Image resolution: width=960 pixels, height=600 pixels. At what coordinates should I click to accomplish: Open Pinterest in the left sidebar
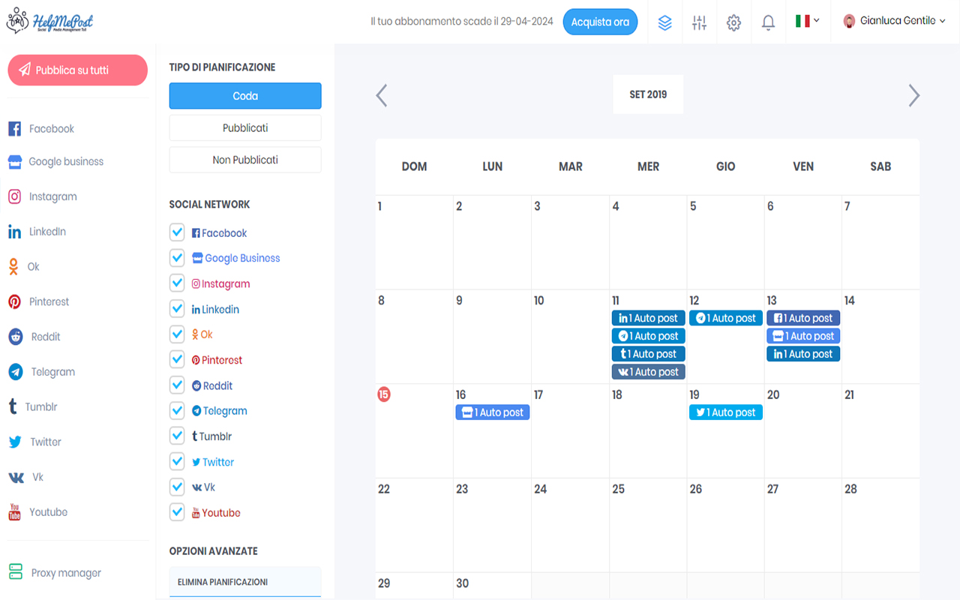[x=38, y=301]
